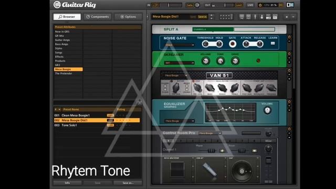Open the Skreamer preset dropdown
336x189 pixels.
(180, 63)
